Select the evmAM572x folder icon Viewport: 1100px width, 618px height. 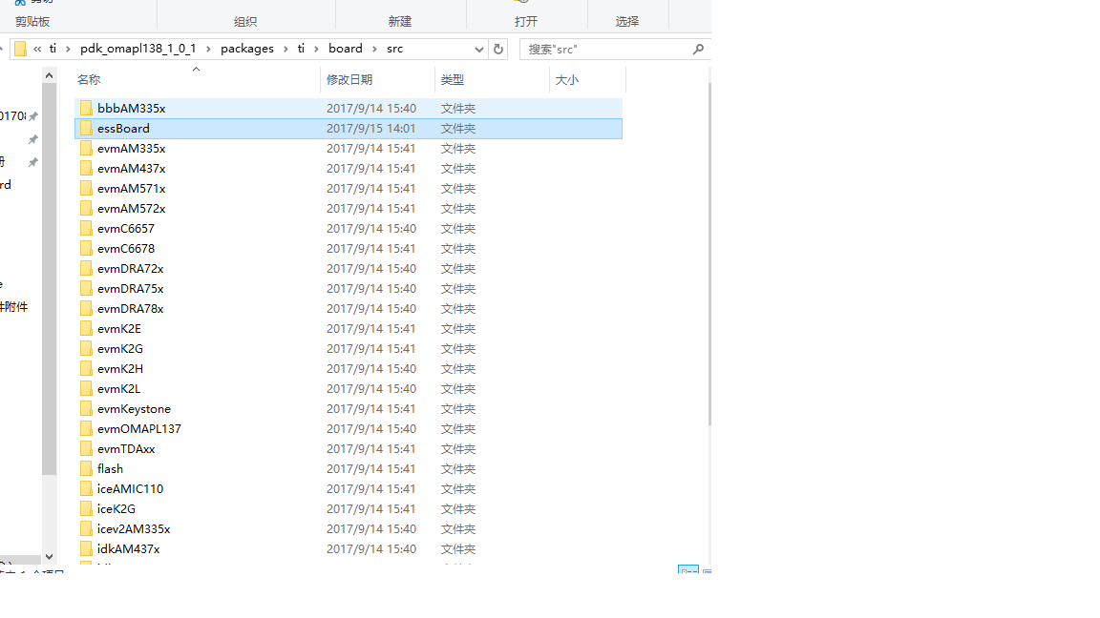pyautogui.click(x=86, y=208)
